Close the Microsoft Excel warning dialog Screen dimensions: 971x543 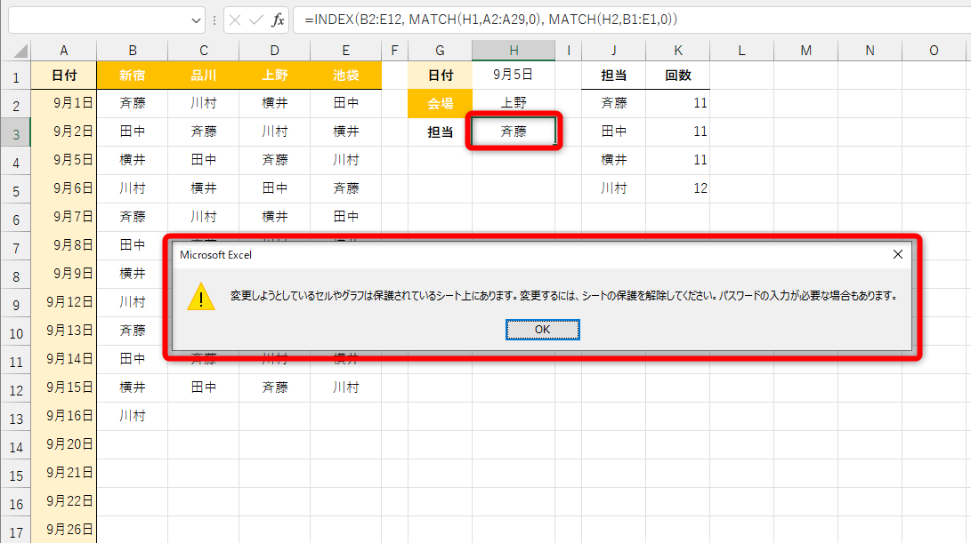[897, 254]
